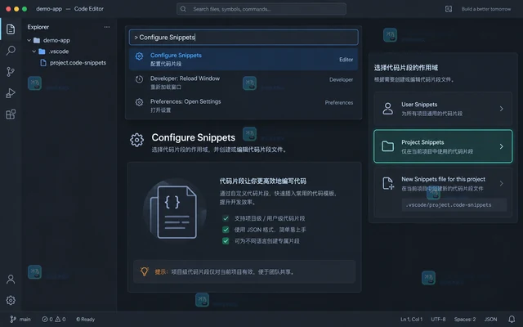Choose New Snippets file for this project
Viewport: 523px width, 327px height.
[443, 193]
